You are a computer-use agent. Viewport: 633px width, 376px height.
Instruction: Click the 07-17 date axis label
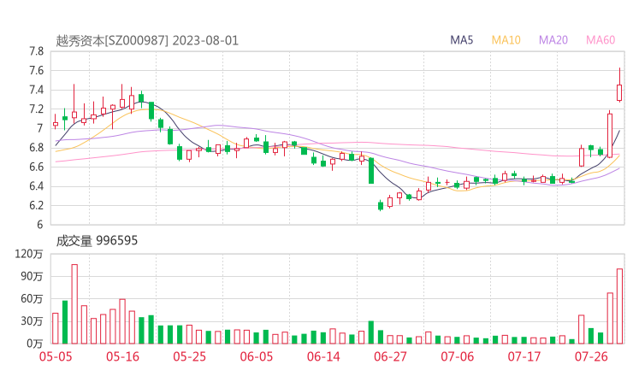click(524, 356)
